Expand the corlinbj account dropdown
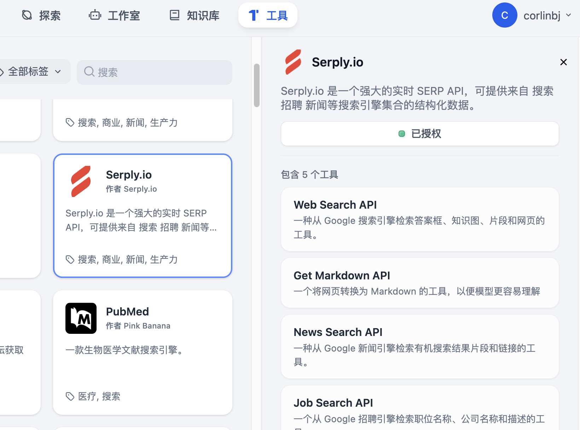The image size is (580, 430). [x=547, y=16]
